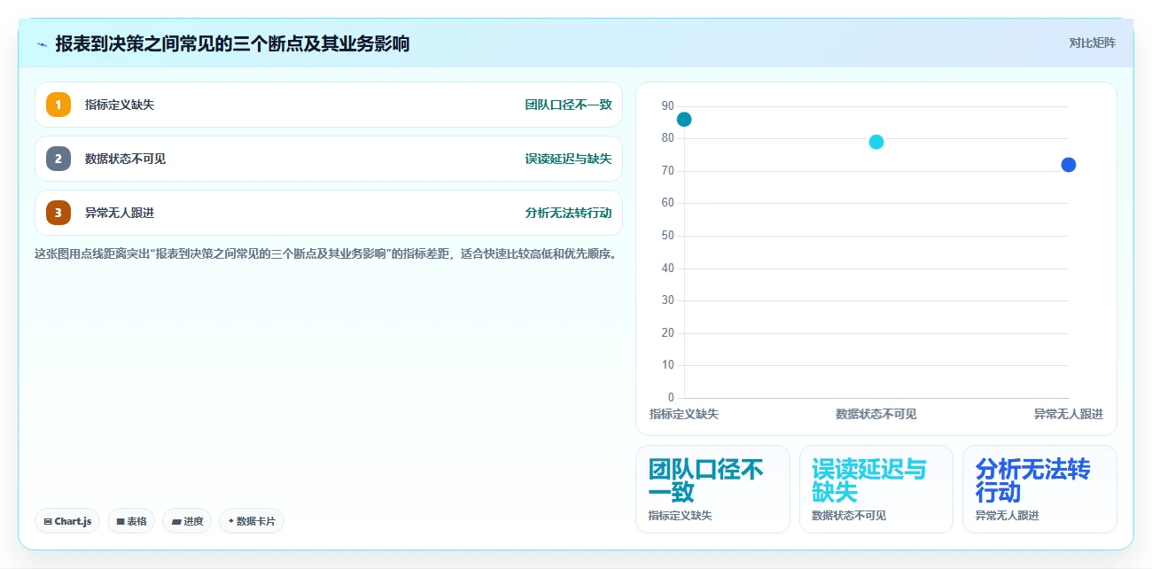
Task: Click the chart description paragraph
Action: point(325,253)
